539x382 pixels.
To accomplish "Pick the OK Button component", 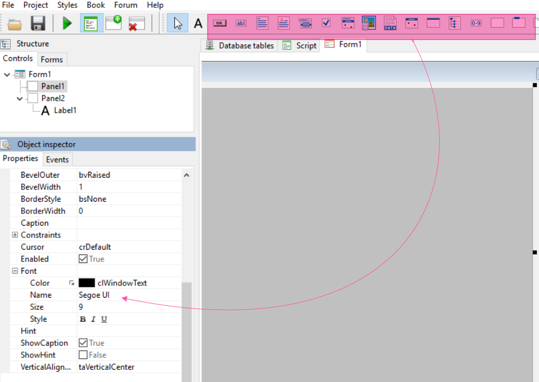I will click(220, 23).
